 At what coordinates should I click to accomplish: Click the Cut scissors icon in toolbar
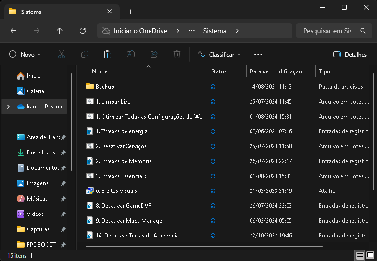(x=62, y=55)
